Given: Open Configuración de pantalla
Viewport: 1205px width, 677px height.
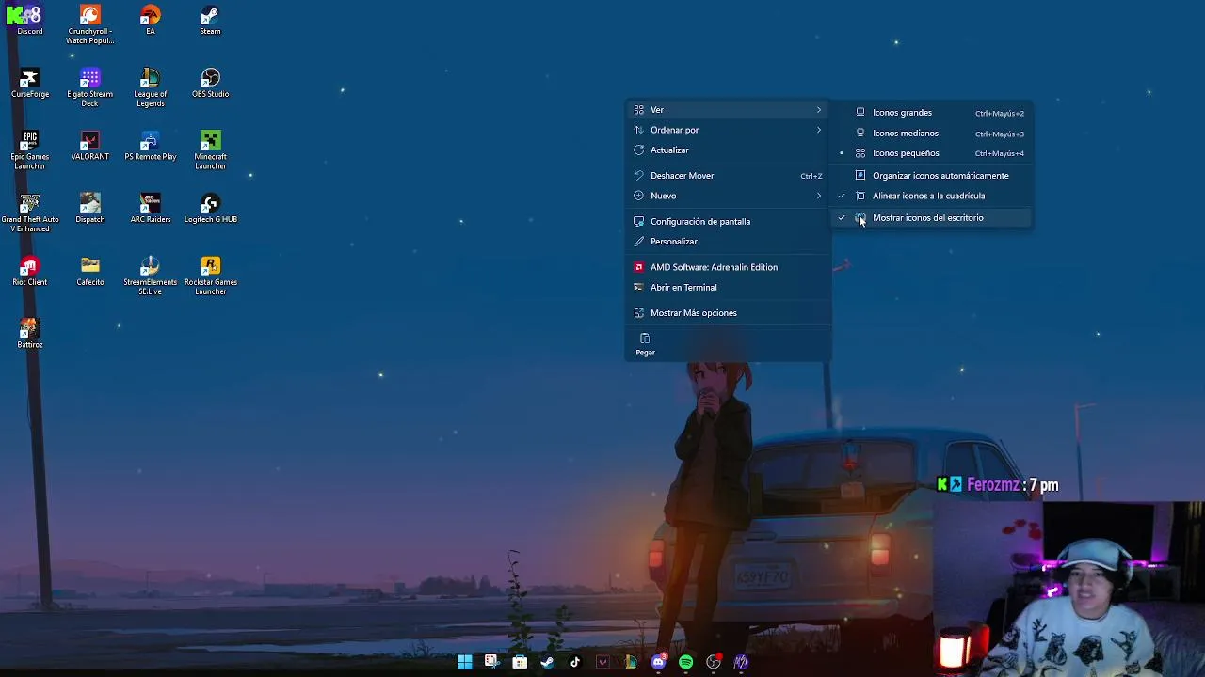Looking at the screenshot, I should coord(729,222).
